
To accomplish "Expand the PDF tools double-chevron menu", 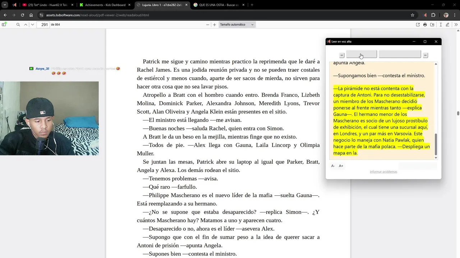I will click(456, 25).
